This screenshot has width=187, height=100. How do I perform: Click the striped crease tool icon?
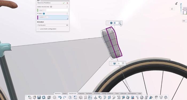point(146,98)
